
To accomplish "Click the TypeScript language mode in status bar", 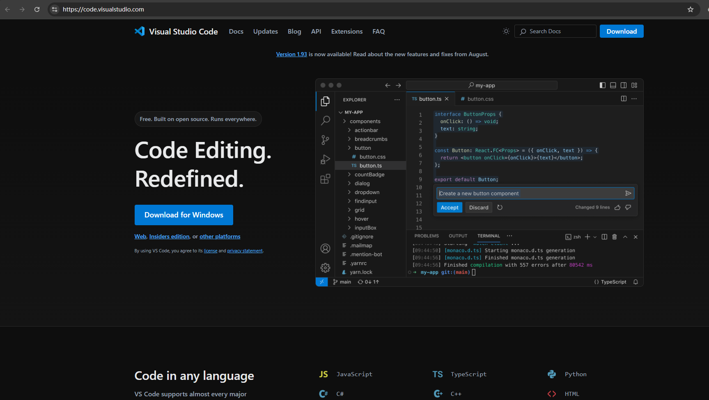I will (610, 282).
